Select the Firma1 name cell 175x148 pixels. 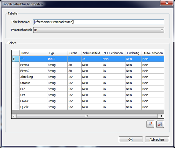(33, 65)
